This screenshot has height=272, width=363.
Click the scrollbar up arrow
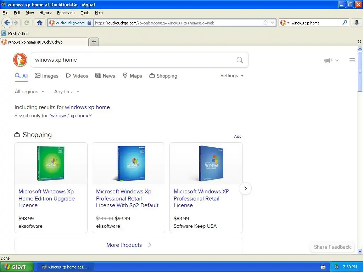coord(360,49)
